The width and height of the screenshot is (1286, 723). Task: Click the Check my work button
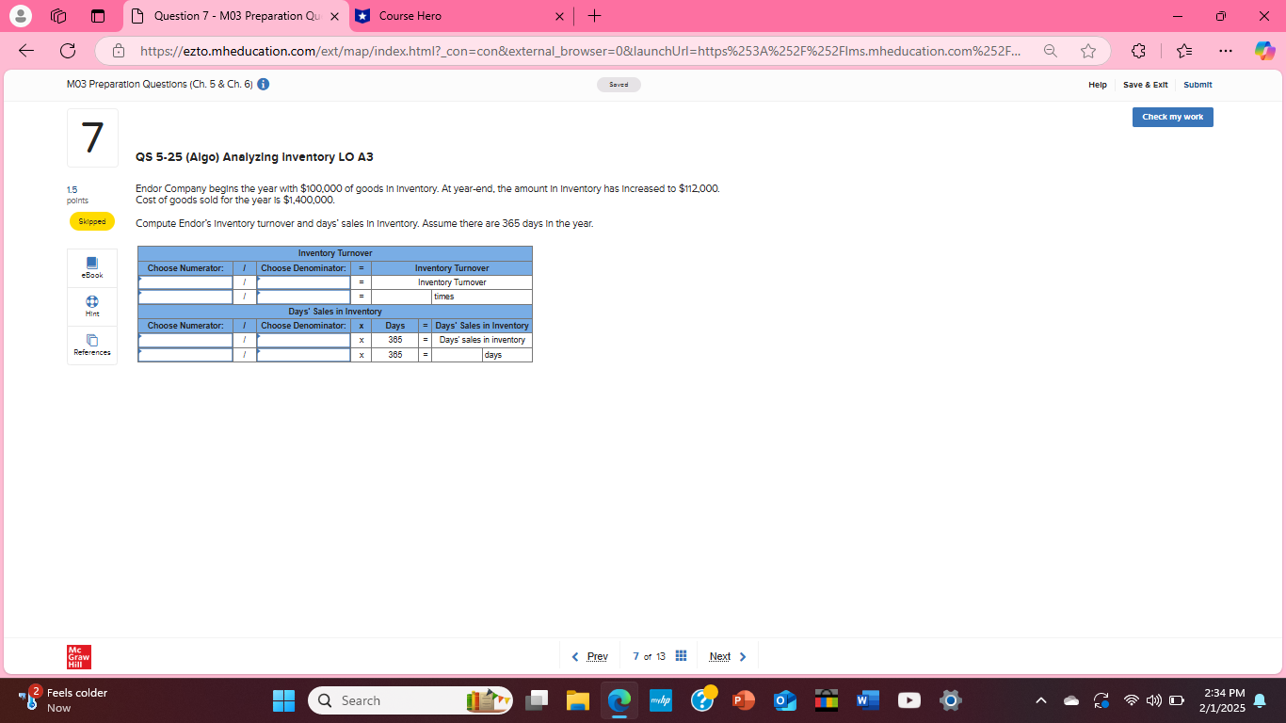[1172, 117]
